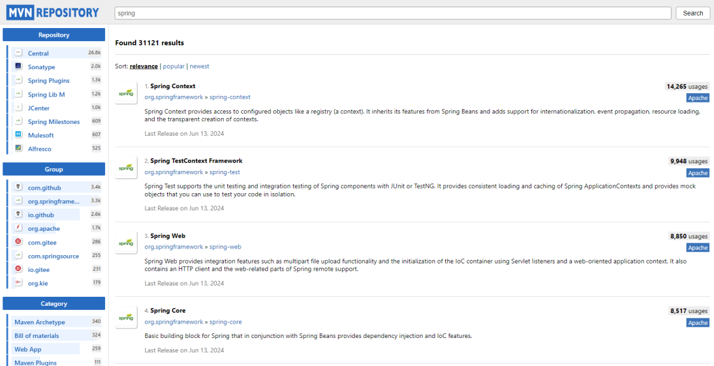Click the com.github group icon
Image resolution: width=714 pixels, height=366 pixels.
pyautogui.click(x=19, y=188)
